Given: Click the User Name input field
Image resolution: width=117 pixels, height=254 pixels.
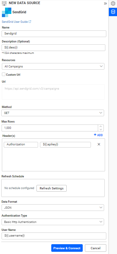Looking at the screenshot, I should (54, 236).
